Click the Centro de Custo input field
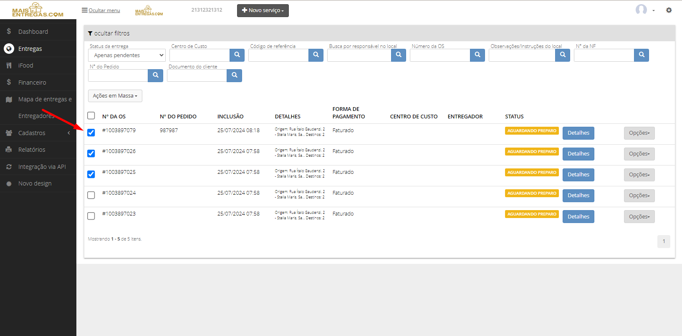This screenshot has height=336, width=682. click(200, 55)
